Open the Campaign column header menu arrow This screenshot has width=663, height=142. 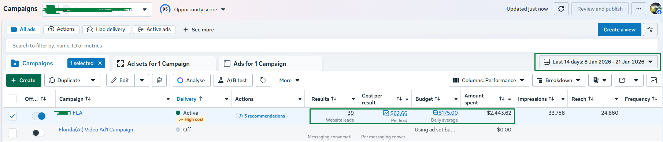pyautogui.click(x=168, y=99)
